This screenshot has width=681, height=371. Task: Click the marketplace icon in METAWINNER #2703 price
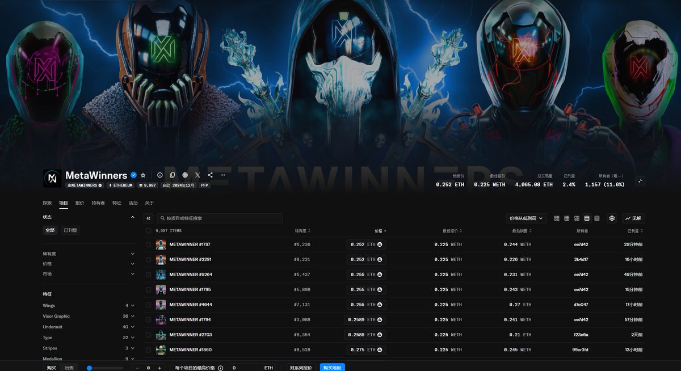(x=380, y=335)
